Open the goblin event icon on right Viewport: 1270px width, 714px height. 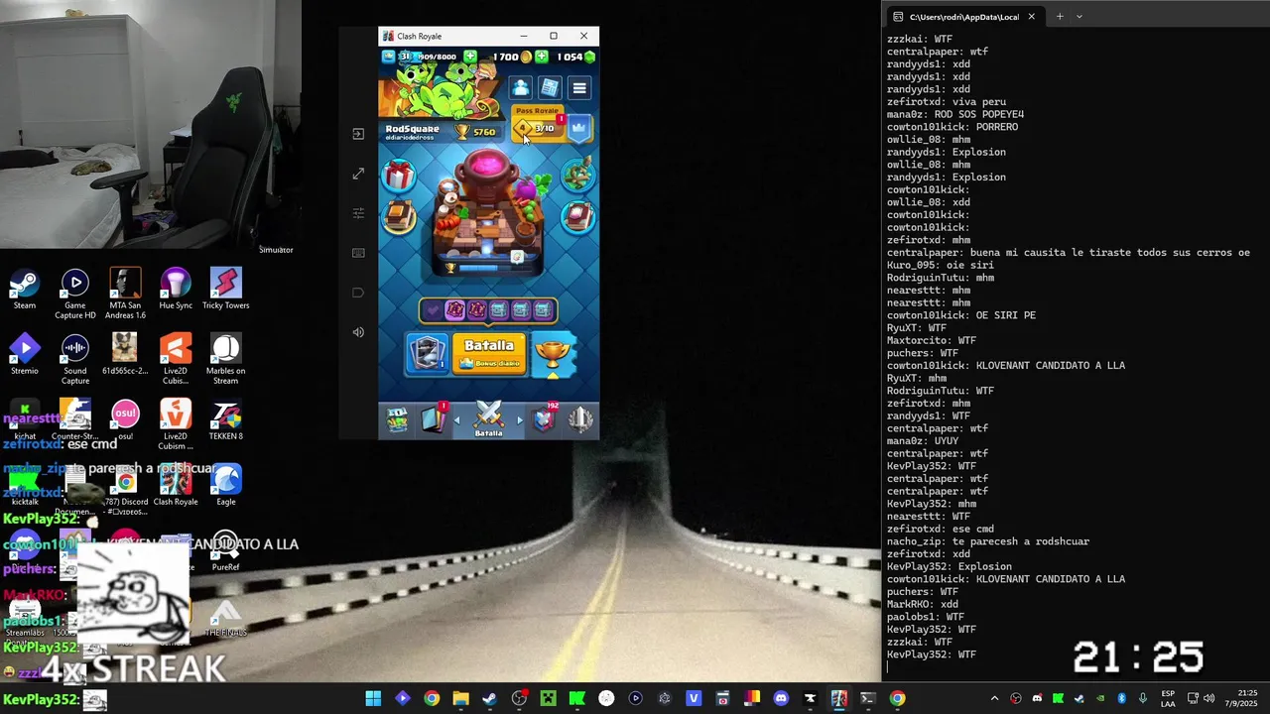(x=577, y=176)
